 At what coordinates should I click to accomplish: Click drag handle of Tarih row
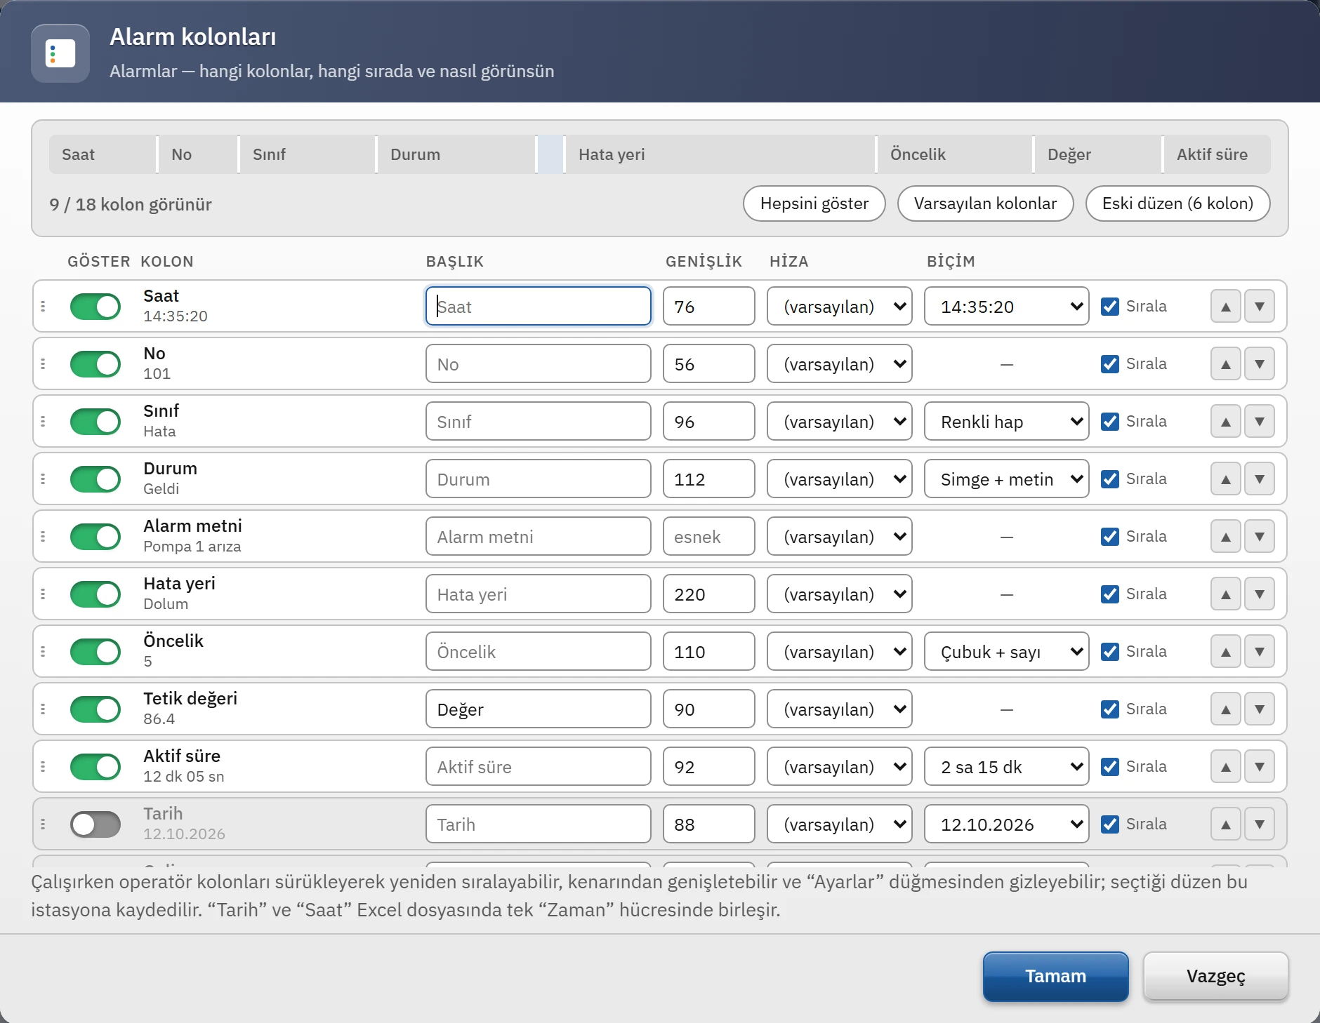pos(43,824)
